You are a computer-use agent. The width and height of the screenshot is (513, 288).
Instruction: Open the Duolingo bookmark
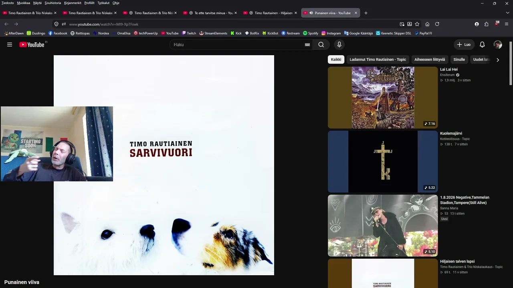pyautogui.click(x=36, y=33)
